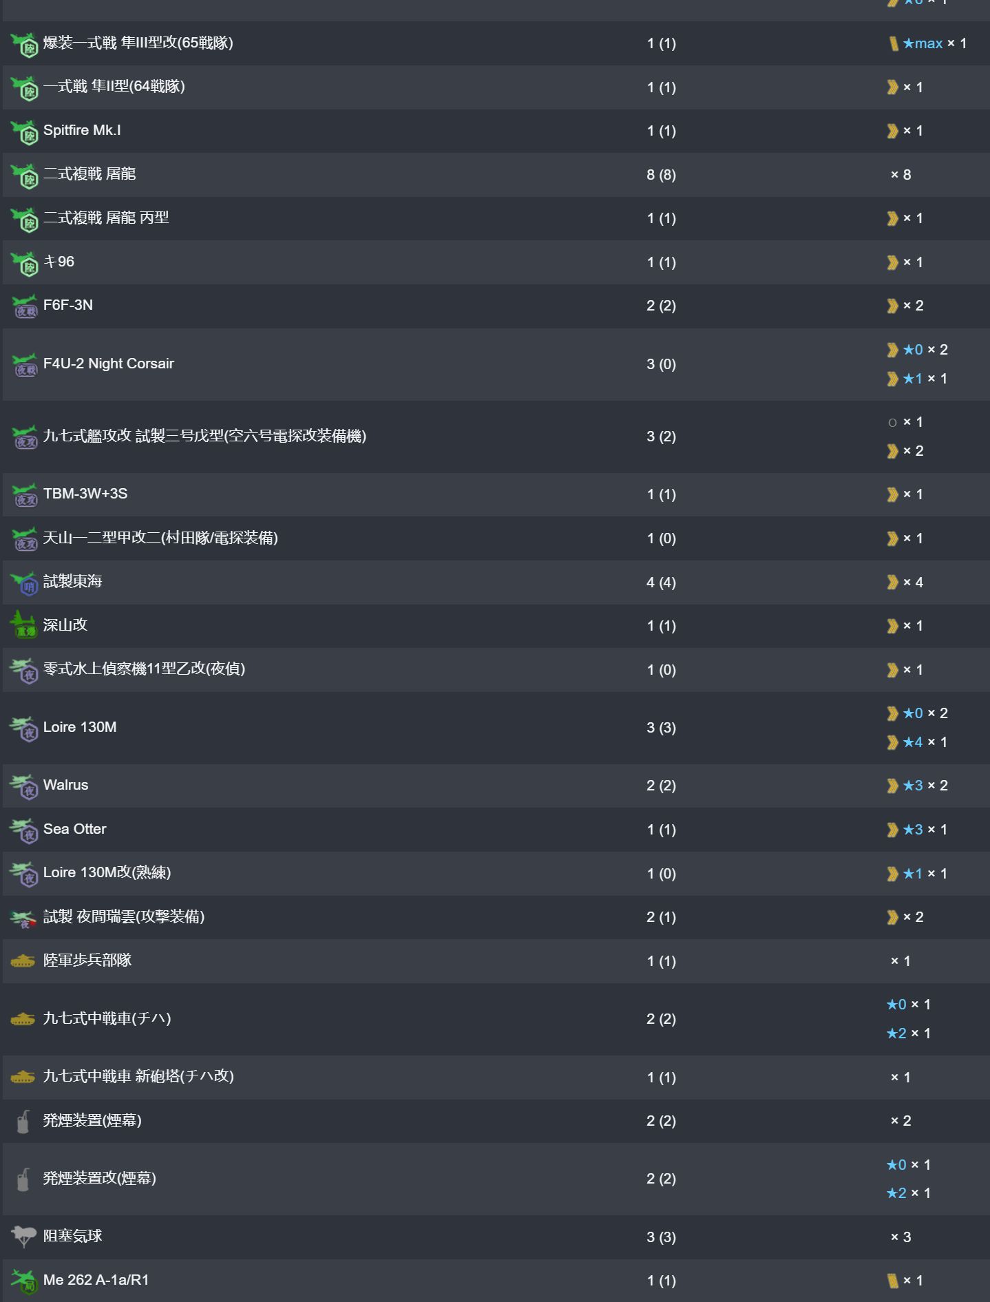Select 試製 夜間瑞雲(攻撃装備) equipment name

click(123, 917)
